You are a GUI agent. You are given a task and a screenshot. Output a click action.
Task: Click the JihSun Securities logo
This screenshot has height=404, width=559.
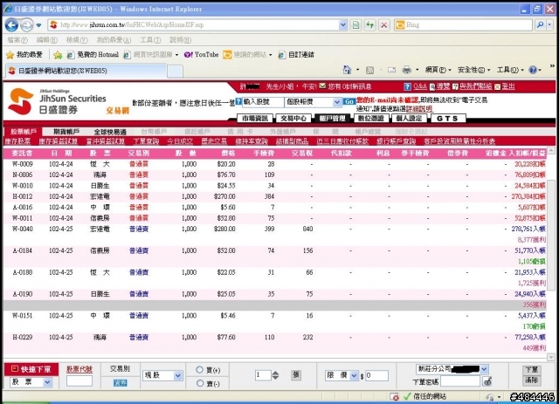pos(58,102)
